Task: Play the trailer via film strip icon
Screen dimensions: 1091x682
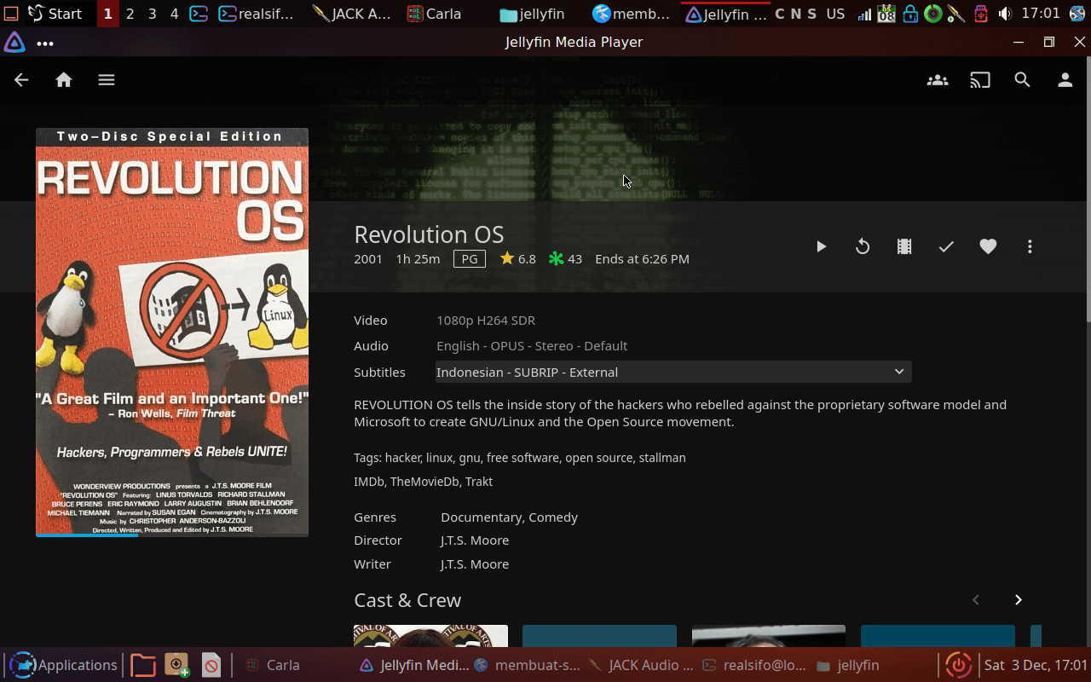Action: [904, 246]
